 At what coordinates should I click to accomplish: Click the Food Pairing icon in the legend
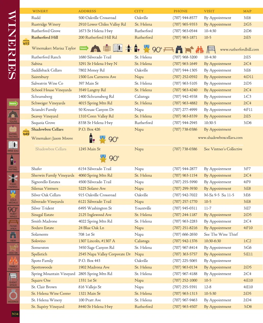tap(13, 179)
